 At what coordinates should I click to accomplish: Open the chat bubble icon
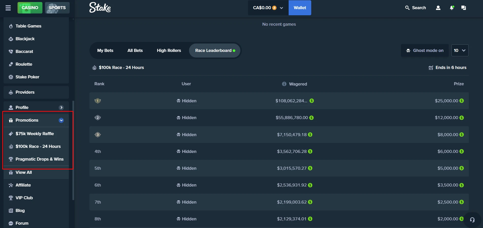pyautogui.click(x=464, y=8)
